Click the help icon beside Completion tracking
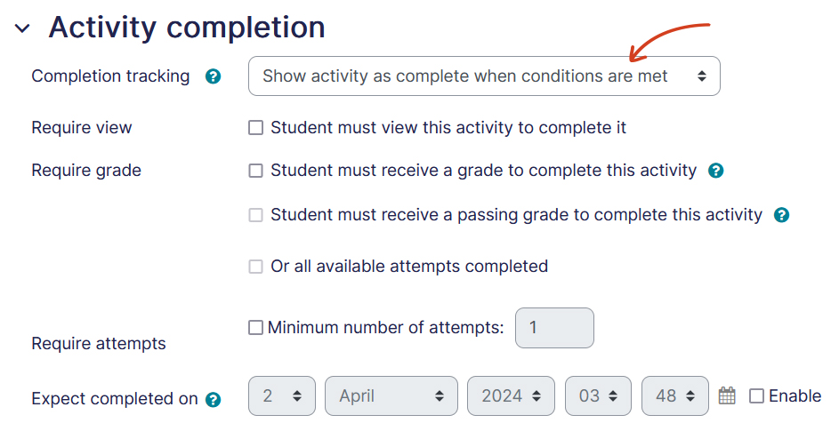Image resolution: width=839 pixels, height=431 pixels. 213,76
